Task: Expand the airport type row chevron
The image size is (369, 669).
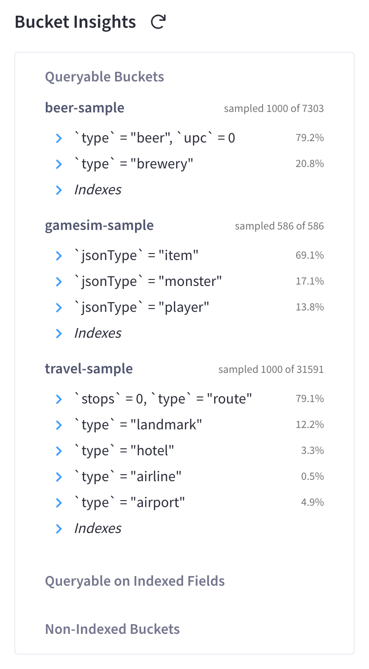Action: tap(59, 502)
